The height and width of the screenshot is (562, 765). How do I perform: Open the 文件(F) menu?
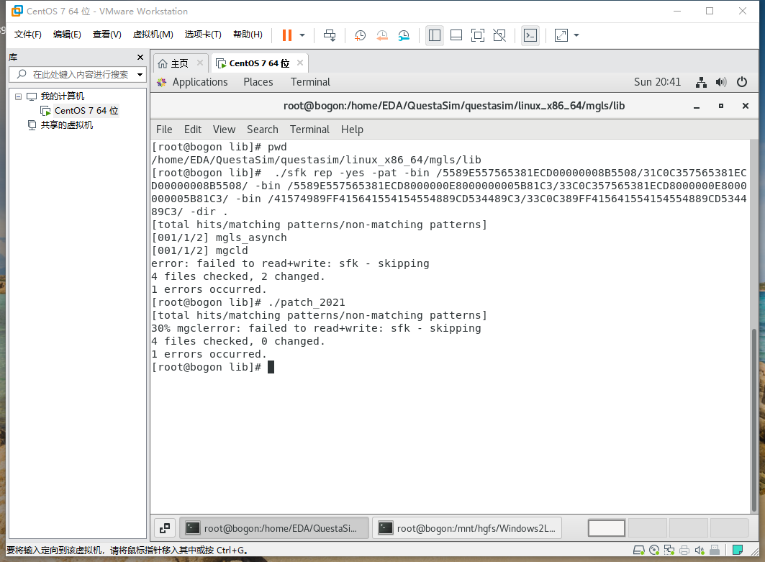tap(28, 34)
